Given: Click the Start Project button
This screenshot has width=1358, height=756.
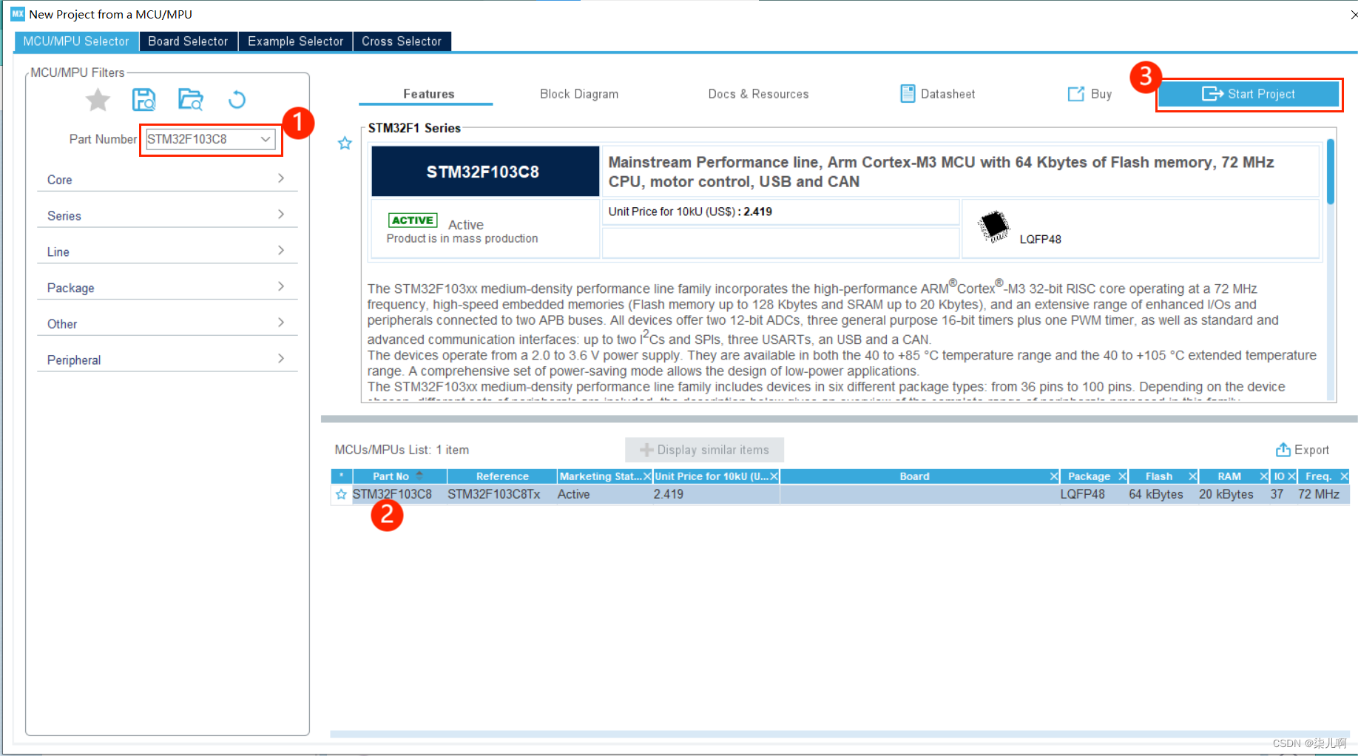Looking at the screenshot, I should 1249,94.
